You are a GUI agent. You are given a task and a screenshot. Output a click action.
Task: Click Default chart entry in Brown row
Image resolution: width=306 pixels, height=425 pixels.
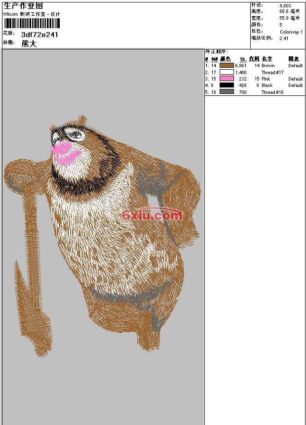tap(296, 66)
